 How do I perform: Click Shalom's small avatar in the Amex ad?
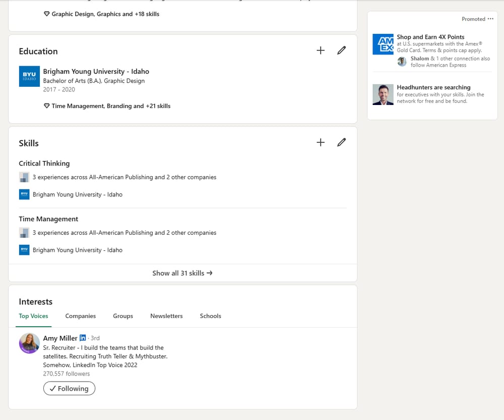click(x=402, y=62)
